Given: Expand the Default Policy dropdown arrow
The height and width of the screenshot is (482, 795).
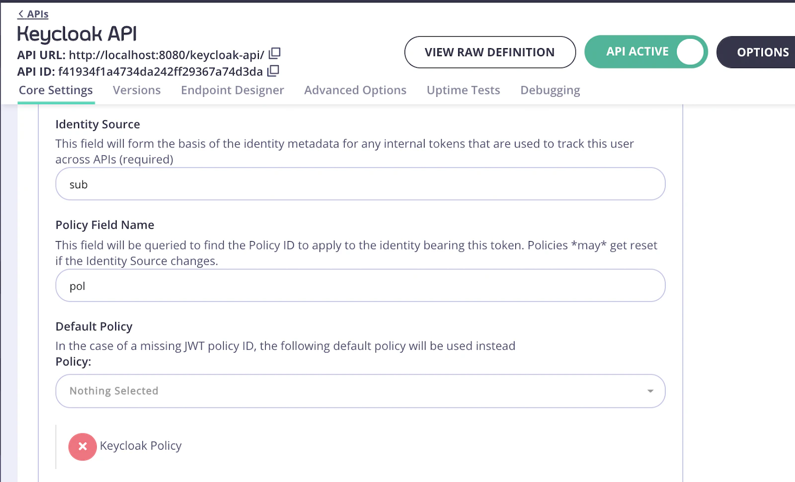Looking at the screenshot, I should pos(650,391).
